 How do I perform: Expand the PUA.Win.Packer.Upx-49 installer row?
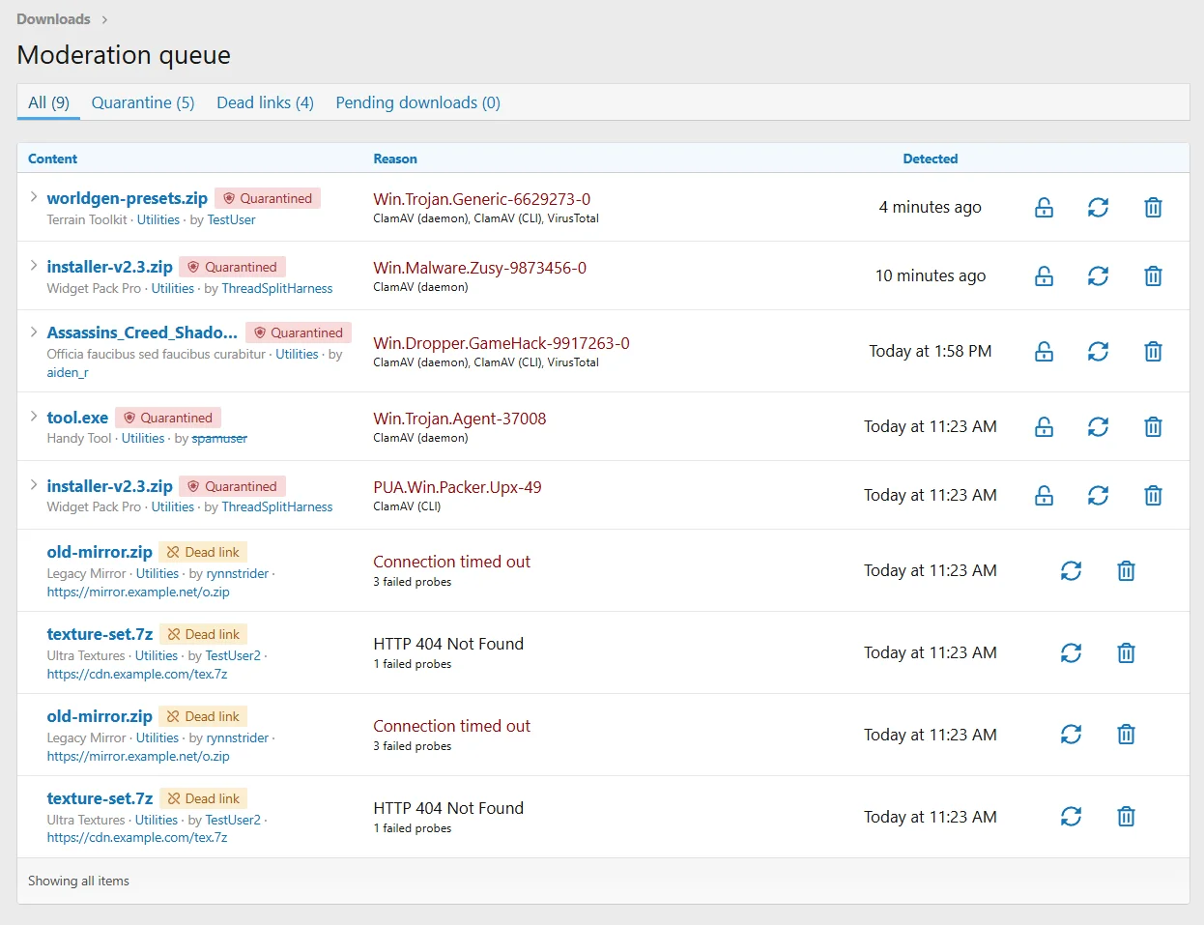point(34,485)
